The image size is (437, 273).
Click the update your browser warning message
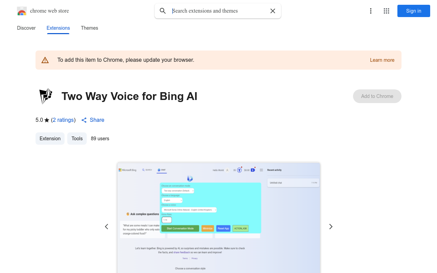[126, 60]
